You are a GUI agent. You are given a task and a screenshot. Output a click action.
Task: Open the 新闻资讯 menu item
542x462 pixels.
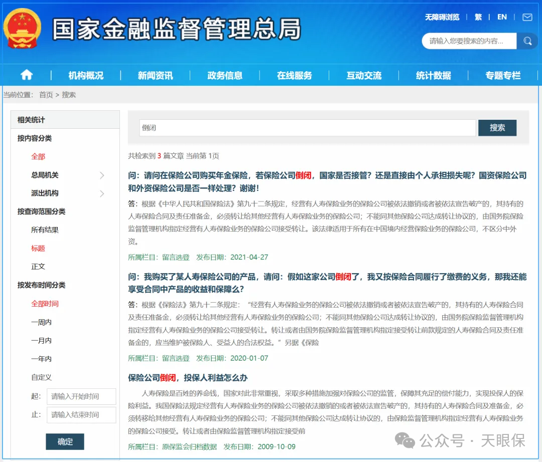(156, 75)
